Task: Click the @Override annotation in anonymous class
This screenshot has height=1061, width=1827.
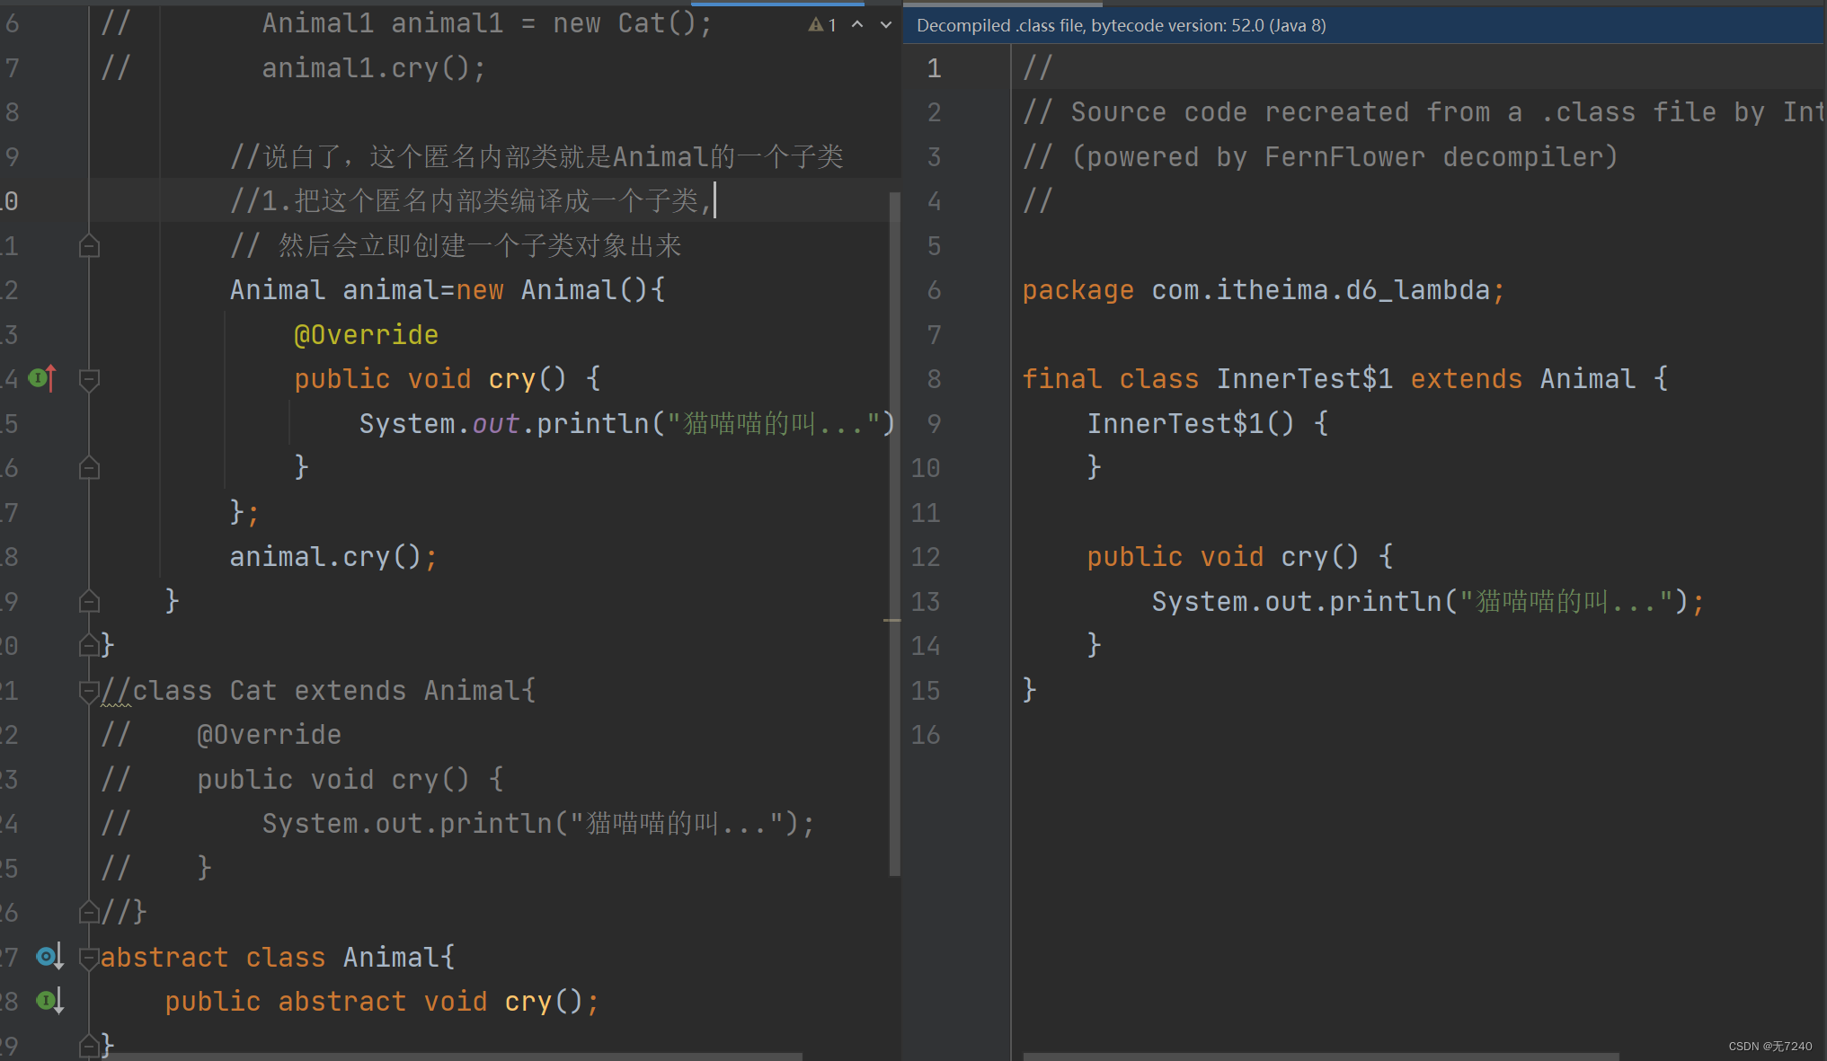Action: [366, 335]
